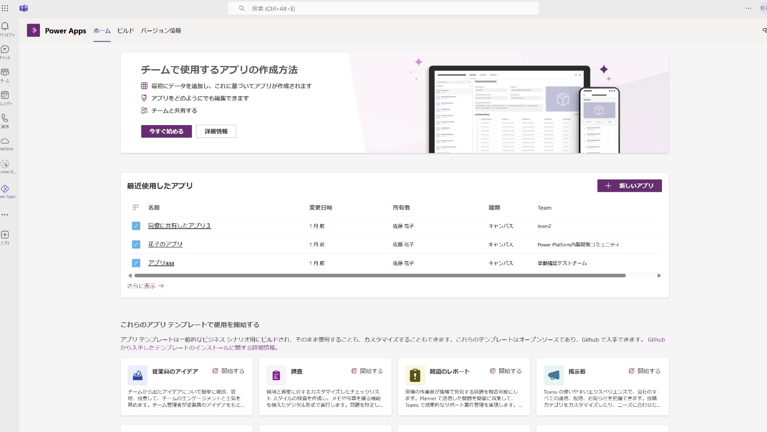Image resolution: width=767 pixels, height=432 pixels.
Task: Click the 掲示板 card title
Action: tap(577, 371)
